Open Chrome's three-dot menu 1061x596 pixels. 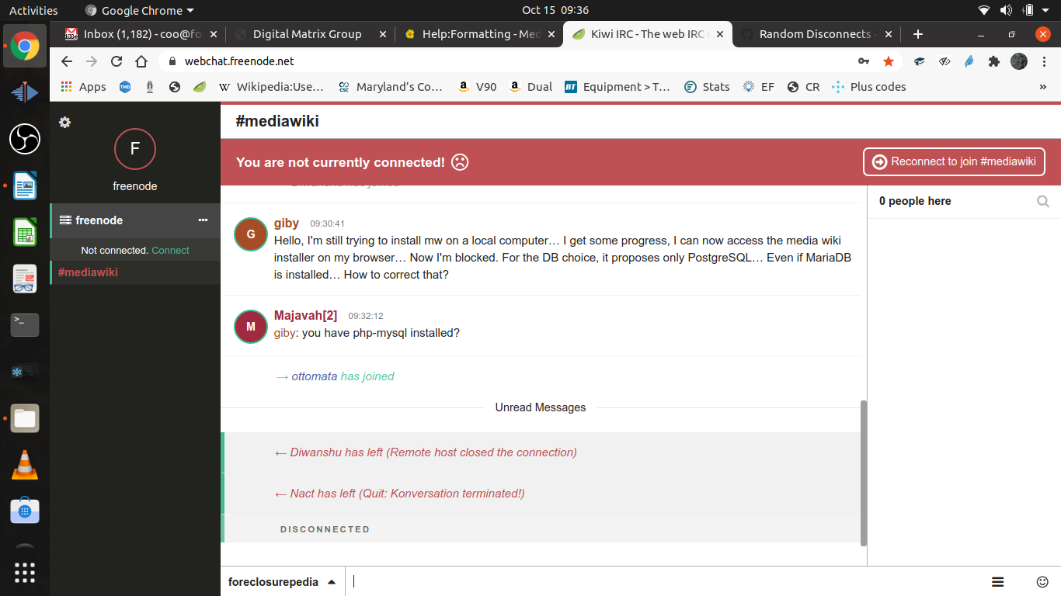[x=1045, y=61]
